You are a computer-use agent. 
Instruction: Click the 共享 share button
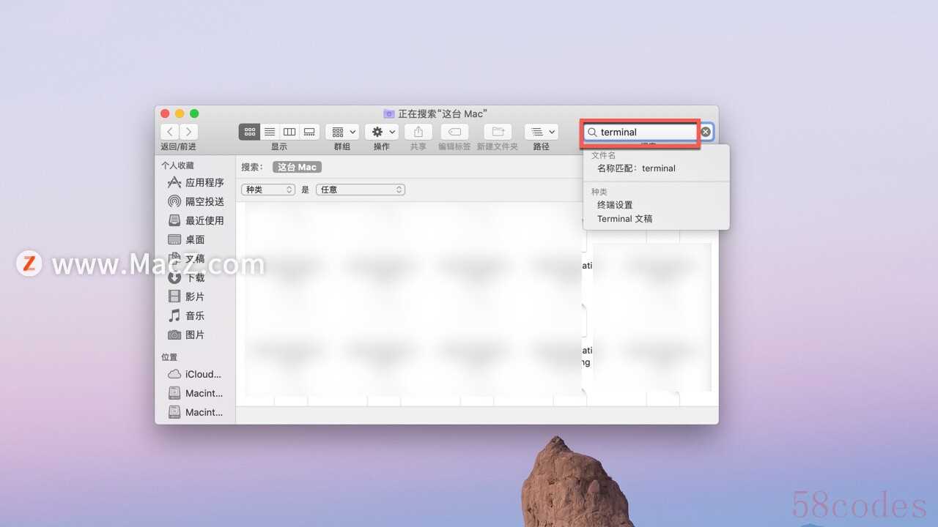pyautogui.click(x=418, y=132)
